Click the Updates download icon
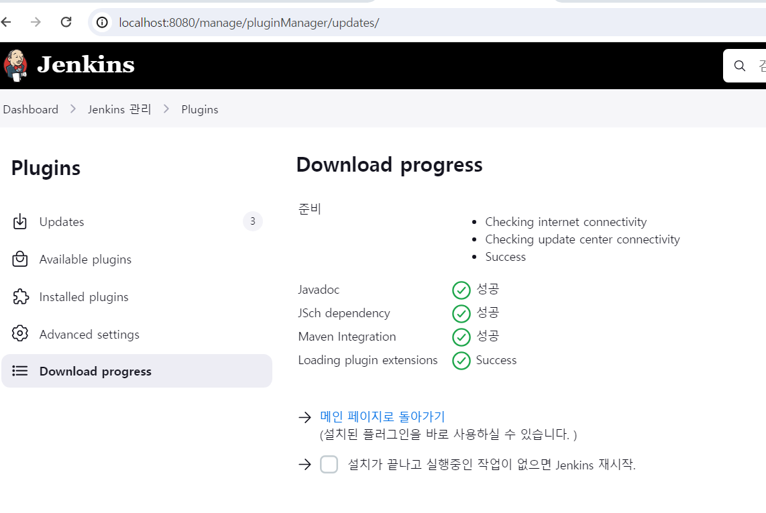The width and height of the screenshot is (766, 513). click(20, 221)
